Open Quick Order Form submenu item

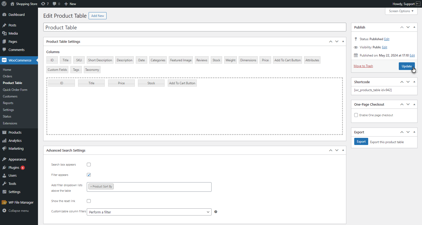point(15,90)
